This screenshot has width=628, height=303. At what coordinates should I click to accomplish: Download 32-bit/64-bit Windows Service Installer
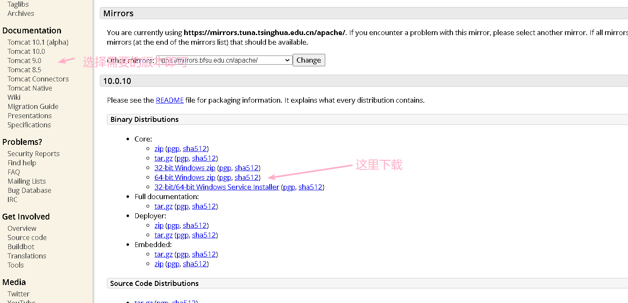tap(217, 187)
